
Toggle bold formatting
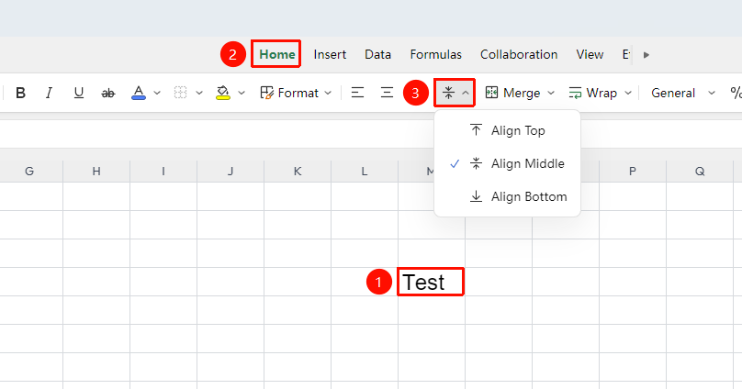point(20,93)
